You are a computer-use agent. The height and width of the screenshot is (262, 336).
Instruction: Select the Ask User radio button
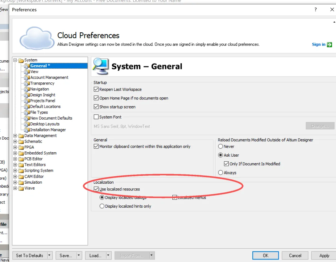coord(221,155)
